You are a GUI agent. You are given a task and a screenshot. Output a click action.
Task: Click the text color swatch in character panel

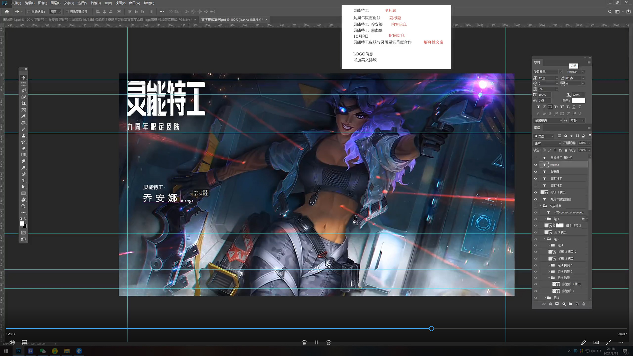pos(578,101)
